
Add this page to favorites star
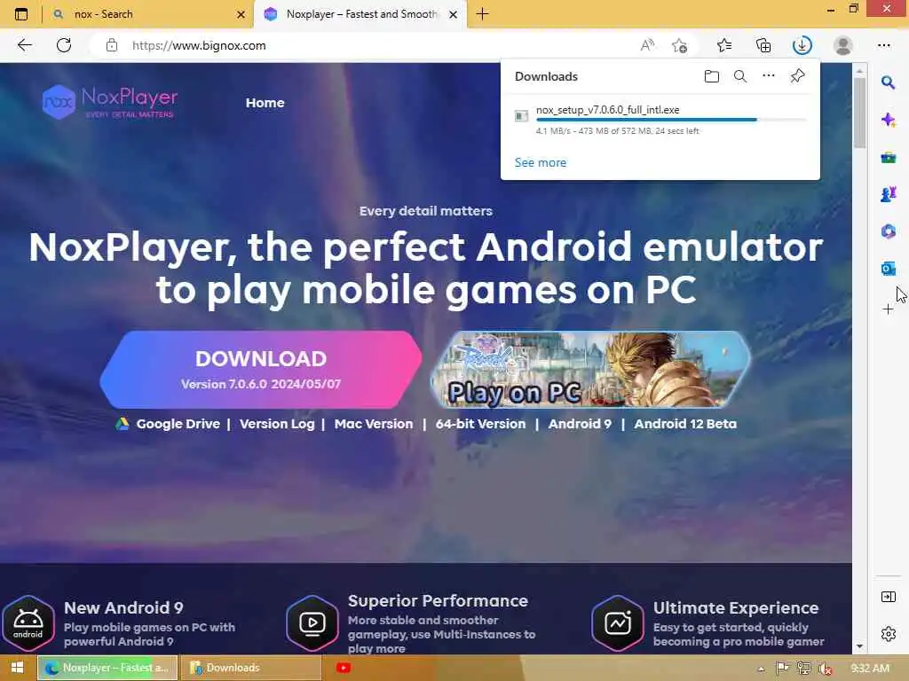pos(679,45)
